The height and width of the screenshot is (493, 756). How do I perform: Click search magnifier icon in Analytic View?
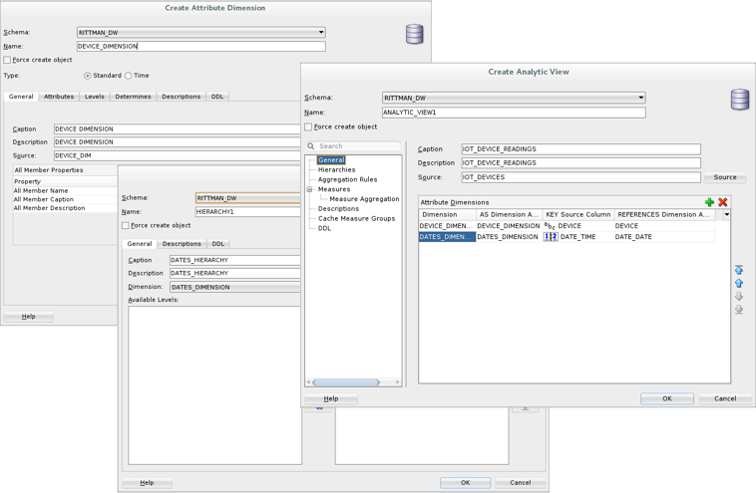311,145
